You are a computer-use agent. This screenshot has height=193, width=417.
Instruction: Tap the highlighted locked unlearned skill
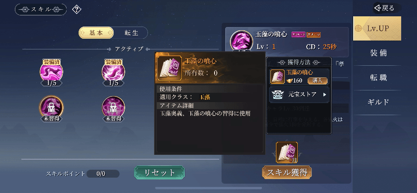(52, 108)
